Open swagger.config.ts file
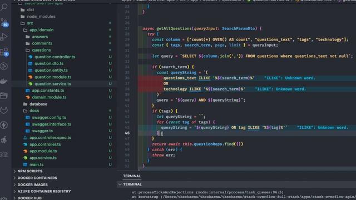The width and height of the screenshot is (356, 200). (x=49, y=117)
